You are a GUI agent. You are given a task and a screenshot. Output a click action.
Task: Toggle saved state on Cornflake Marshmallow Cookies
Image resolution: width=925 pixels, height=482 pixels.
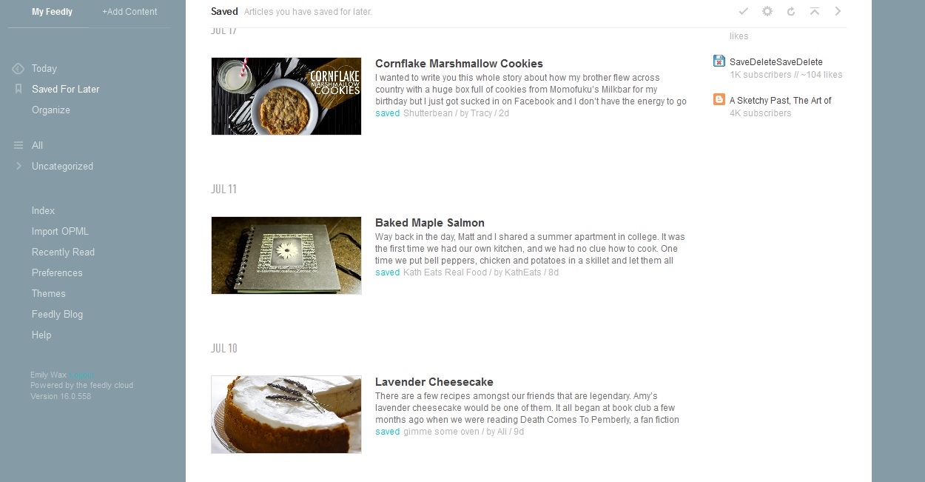387,113
